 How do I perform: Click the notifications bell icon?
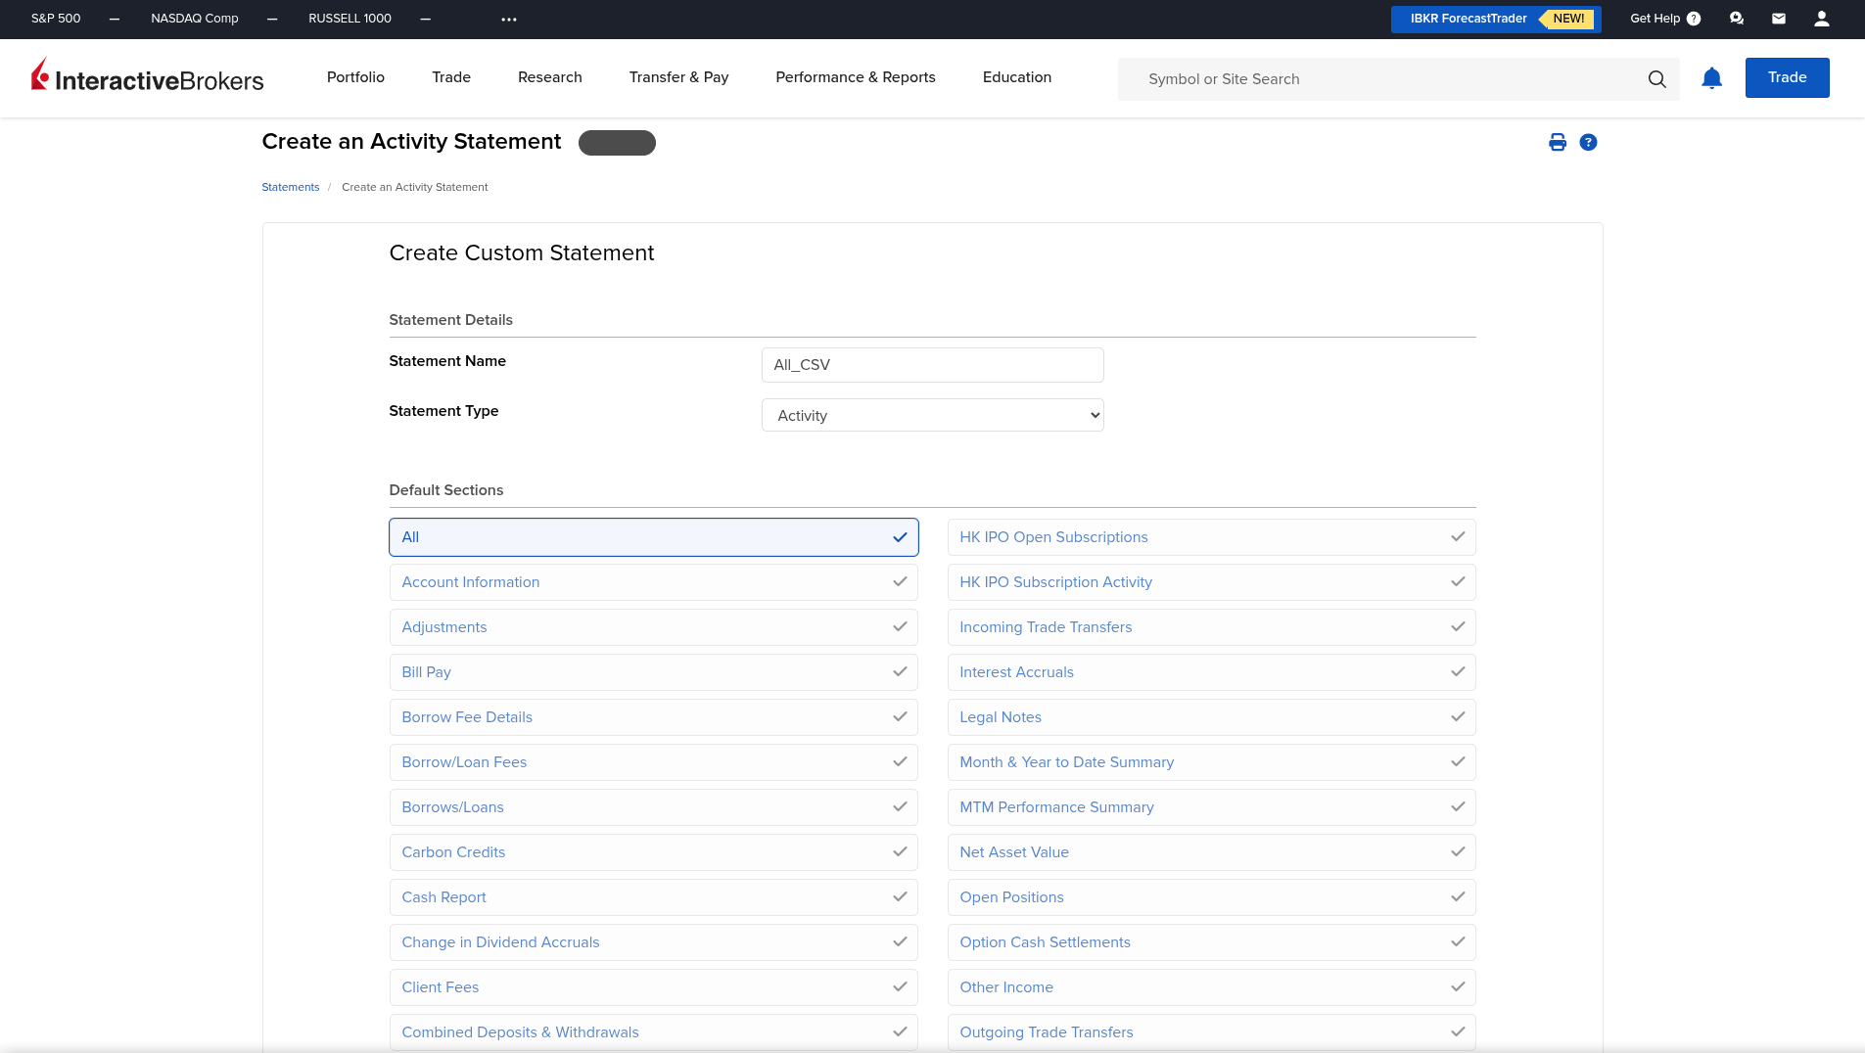coord(1711,78)
